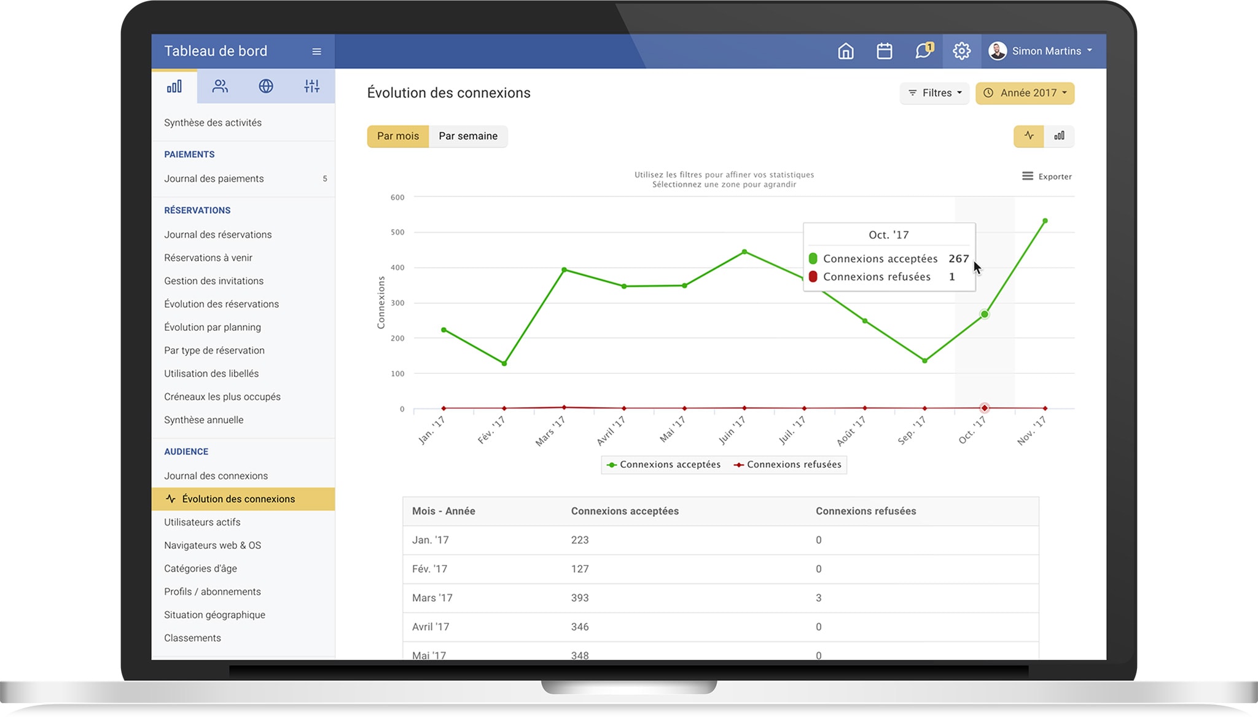Image resolution: width=1258 pixels, height=719 pixels.
Task: Toggle Connexions acceptées green legend item
Action: pyautogui.click(x=663, y=465)
